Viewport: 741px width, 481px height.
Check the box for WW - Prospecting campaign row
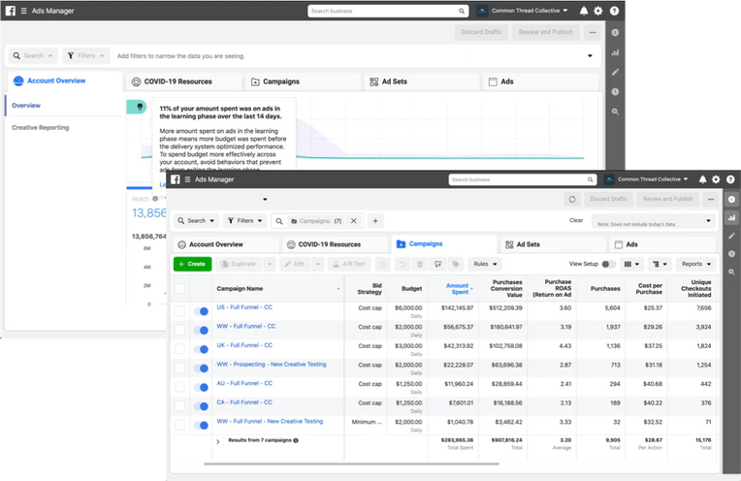[x=179, y=365]
